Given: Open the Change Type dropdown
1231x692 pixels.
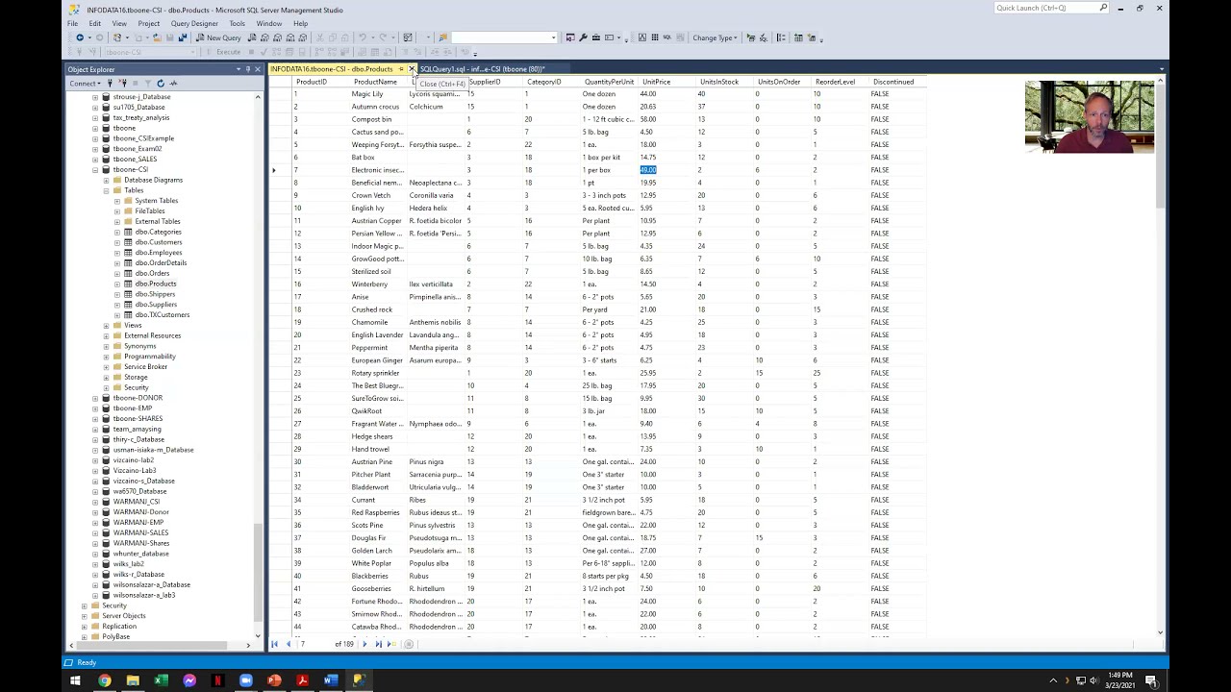Looking at the screenshot, I should [715, 37].
